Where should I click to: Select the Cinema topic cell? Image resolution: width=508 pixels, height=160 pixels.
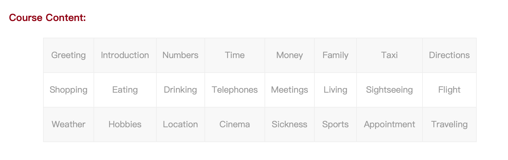tap(234, 124)
